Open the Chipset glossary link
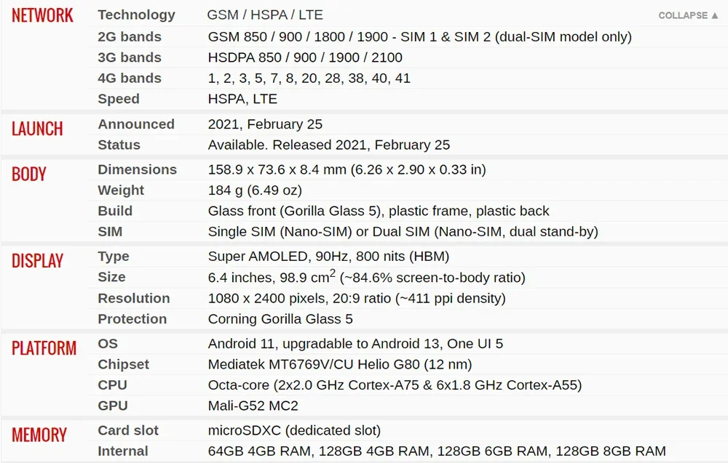 point(124,364)
